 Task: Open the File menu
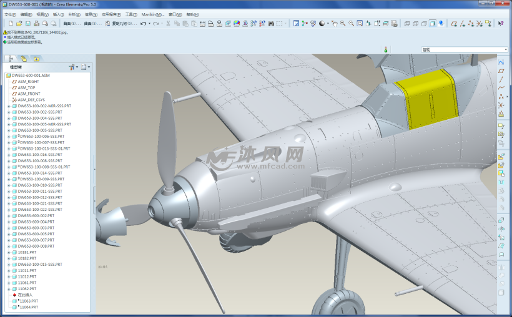10,15
